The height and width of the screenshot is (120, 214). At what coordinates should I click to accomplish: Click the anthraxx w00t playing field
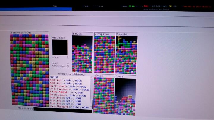(30, 70)
